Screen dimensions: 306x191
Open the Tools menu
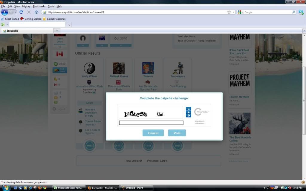[51, 6]
